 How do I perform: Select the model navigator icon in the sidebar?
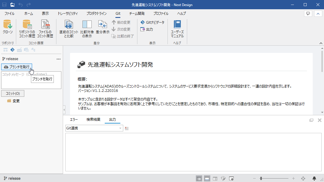[5, 50]
